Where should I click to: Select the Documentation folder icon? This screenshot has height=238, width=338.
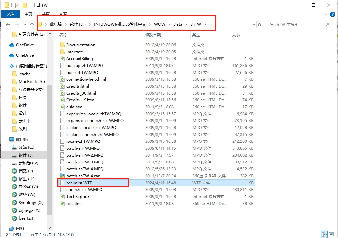coord(62,45)
